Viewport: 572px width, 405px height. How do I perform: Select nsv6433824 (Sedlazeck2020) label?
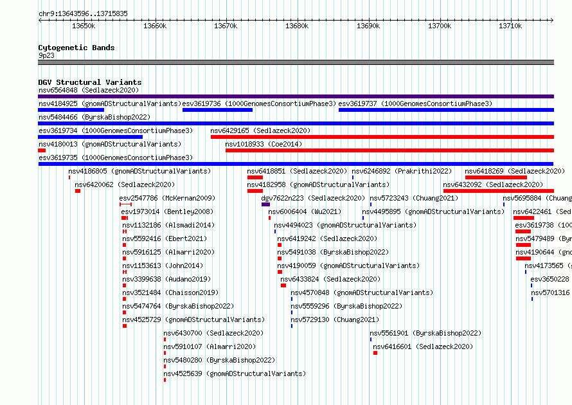(x=330, y=279)
